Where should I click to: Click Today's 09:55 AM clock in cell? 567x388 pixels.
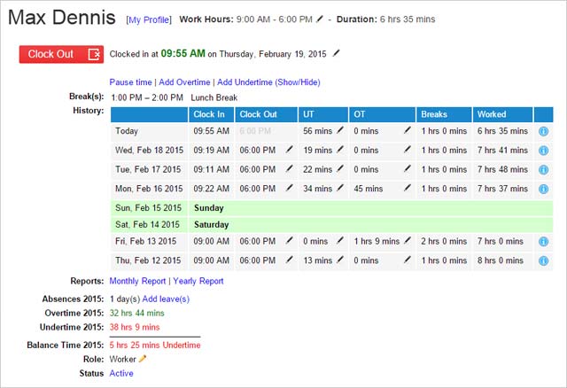(x=211, y=131)
